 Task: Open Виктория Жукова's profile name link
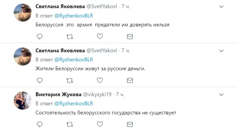59,94
